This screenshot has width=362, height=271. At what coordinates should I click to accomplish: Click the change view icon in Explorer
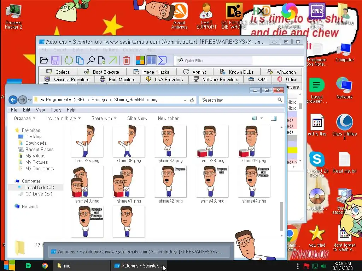254,119
